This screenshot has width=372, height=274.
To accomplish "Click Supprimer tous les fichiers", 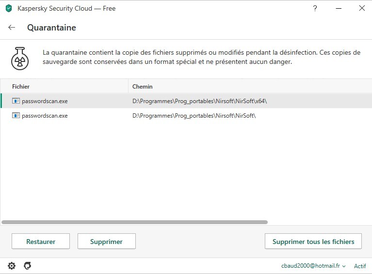I will point(313,241).
